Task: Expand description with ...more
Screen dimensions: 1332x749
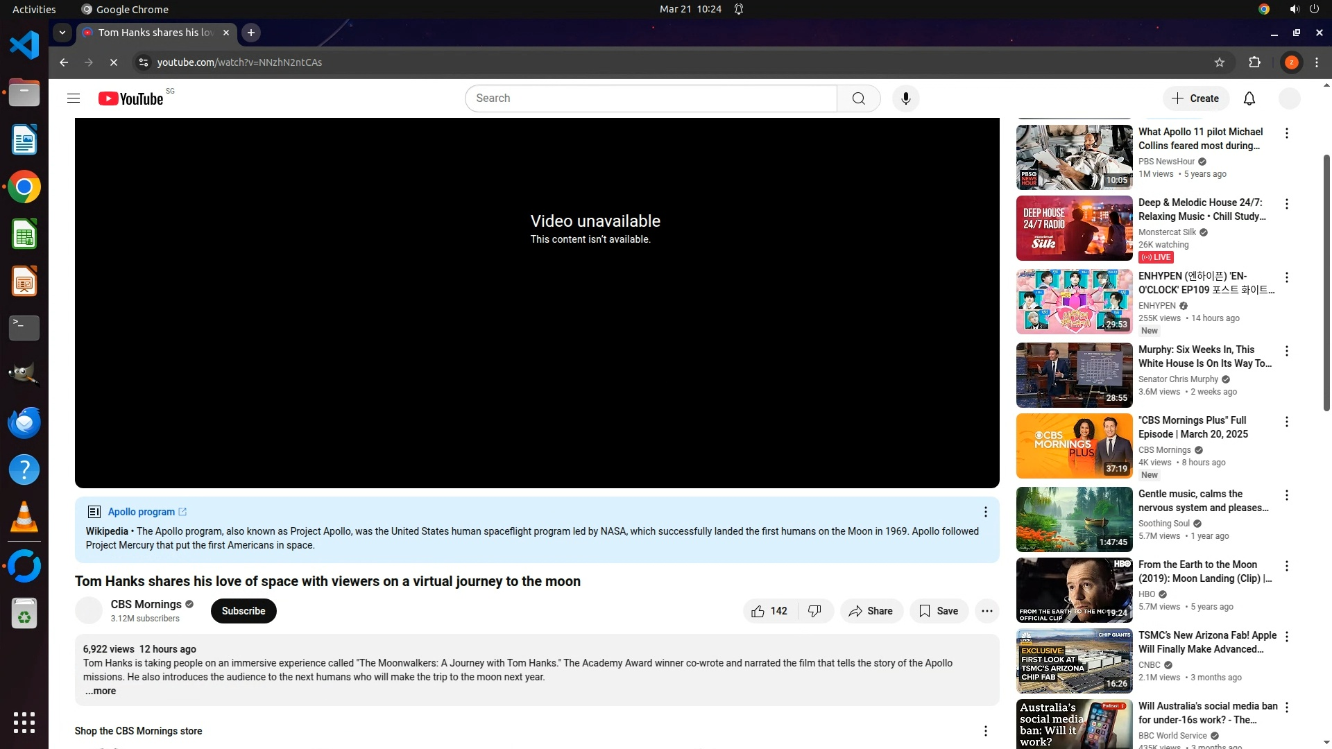Action: click(101, 691)
